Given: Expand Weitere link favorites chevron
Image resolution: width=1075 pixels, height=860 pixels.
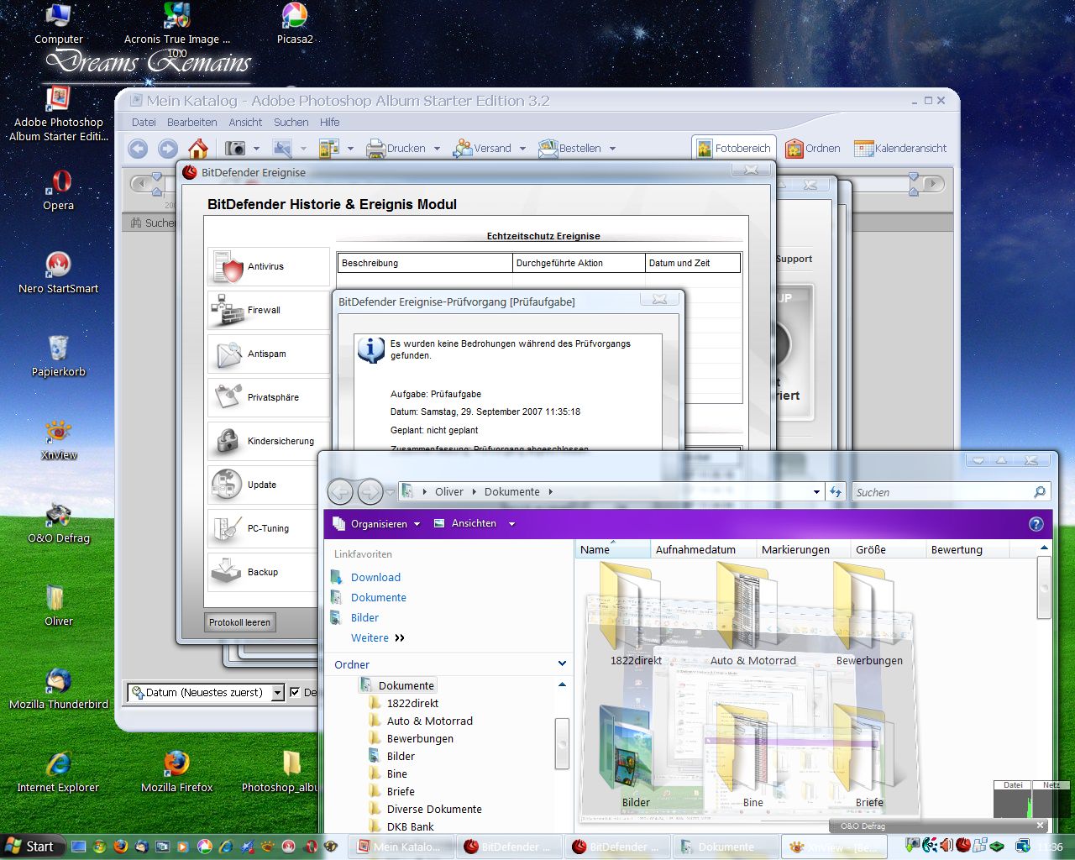Looking at the screenshot, I should click(x=400, y=638).
